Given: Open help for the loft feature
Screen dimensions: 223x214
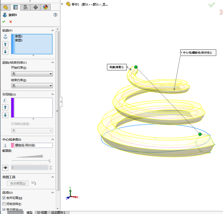Looking at the screenshot, I should [x=55, y=15].
